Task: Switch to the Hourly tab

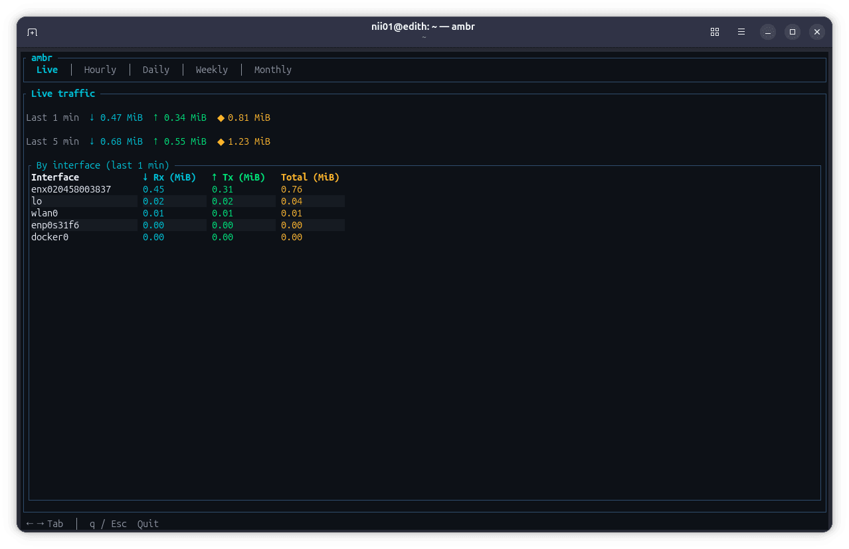Action: (100, 70)
